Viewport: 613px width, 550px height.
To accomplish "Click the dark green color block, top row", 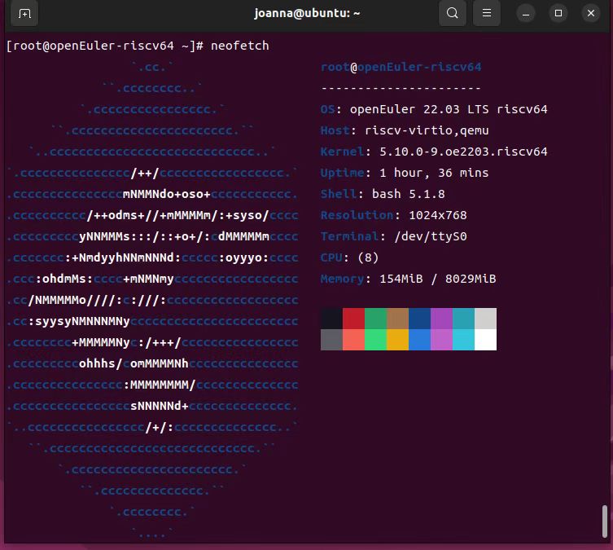I will 376,319.
